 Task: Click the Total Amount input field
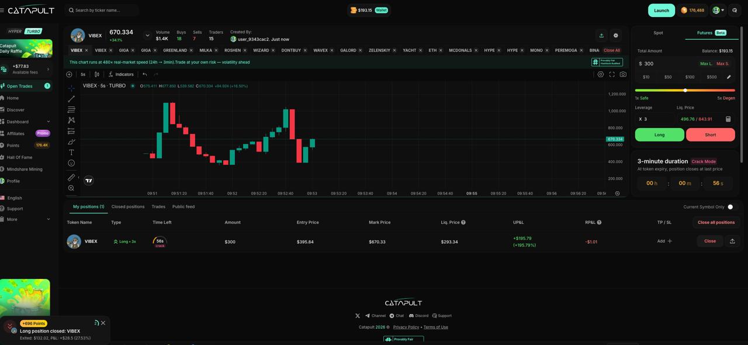coord(666,64)
